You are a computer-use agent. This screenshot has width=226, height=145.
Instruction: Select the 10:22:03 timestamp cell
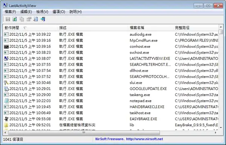tap(30, 101)
